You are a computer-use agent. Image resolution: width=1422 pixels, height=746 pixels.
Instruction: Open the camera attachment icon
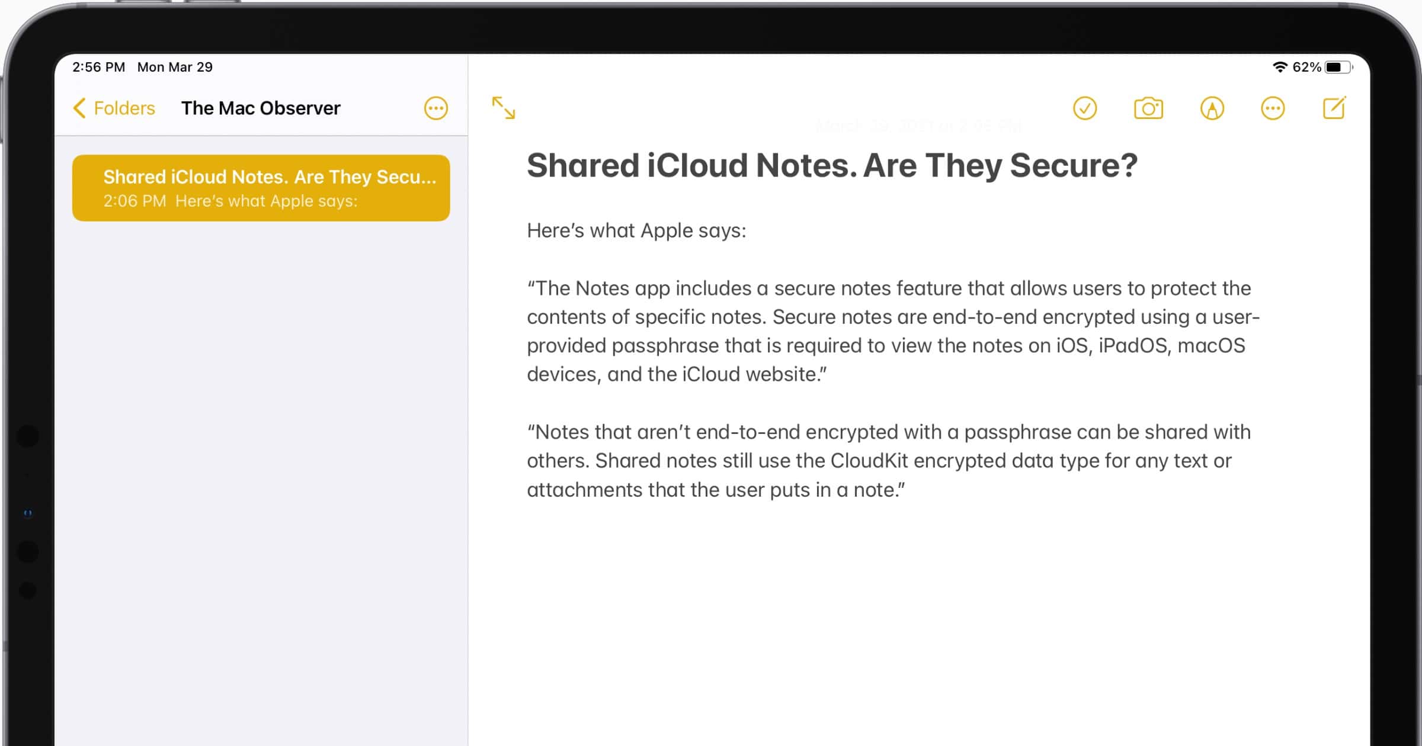pos(1149,108)
